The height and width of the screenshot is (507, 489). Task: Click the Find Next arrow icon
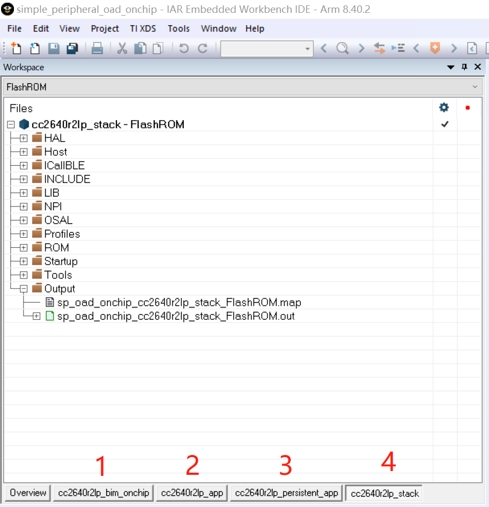(361, 48)
